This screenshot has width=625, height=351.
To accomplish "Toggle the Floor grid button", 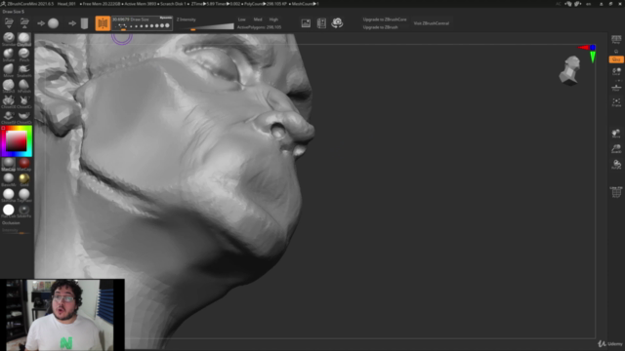I will (616, 88).
